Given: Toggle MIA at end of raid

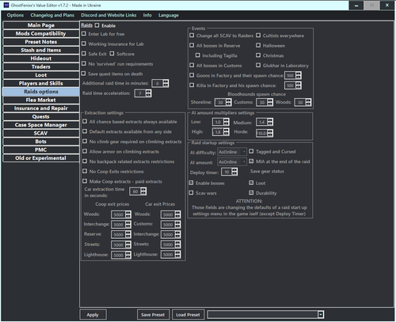Looking at the screenshot, I should click(x=251, y=161).
